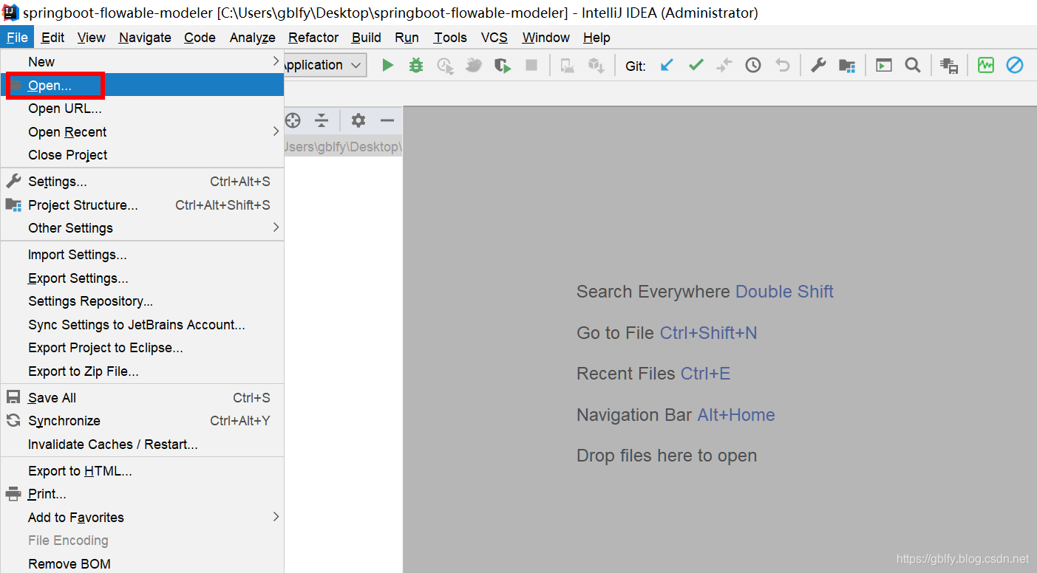Click the blue prohibited circle icon
This screenshot has height=573, width=1037.
pyautogui.click(x=1015, y=65)
